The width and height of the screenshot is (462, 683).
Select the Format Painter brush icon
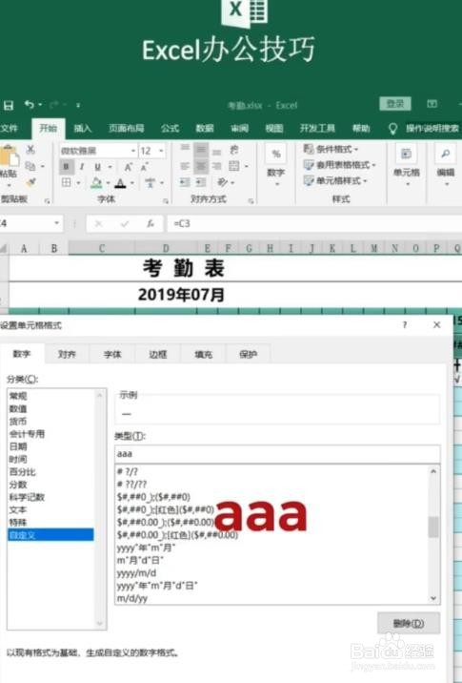coord(30,182)
